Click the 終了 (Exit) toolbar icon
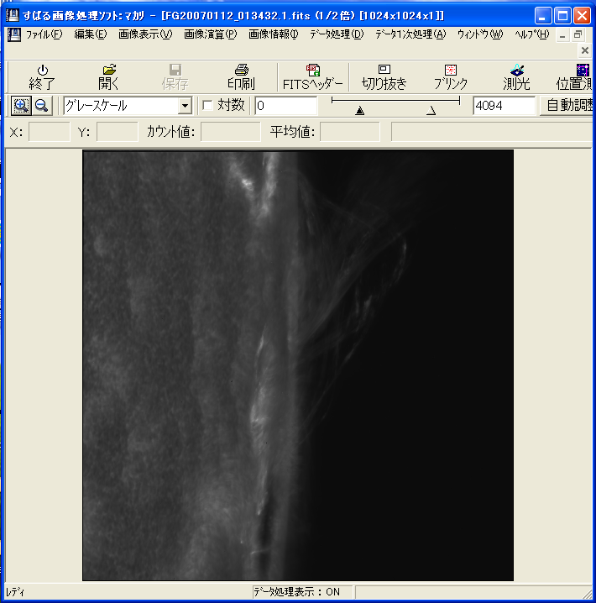 pos(41,76)
